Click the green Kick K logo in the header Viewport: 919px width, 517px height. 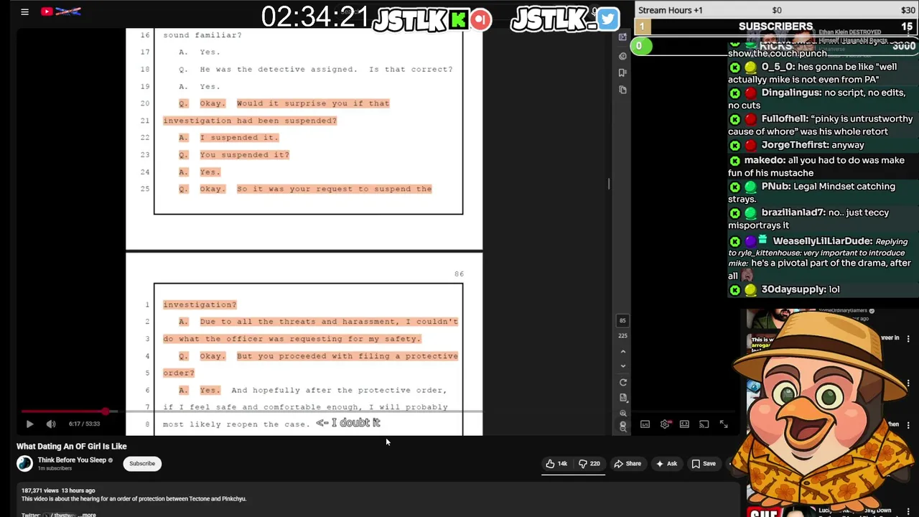pyautogui.click(x=458, y=19)
